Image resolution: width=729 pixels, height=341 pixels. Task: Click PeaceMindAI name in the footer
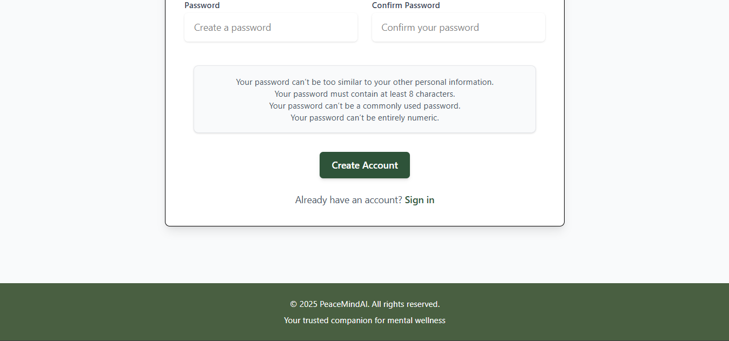click(x=344, y=304)
